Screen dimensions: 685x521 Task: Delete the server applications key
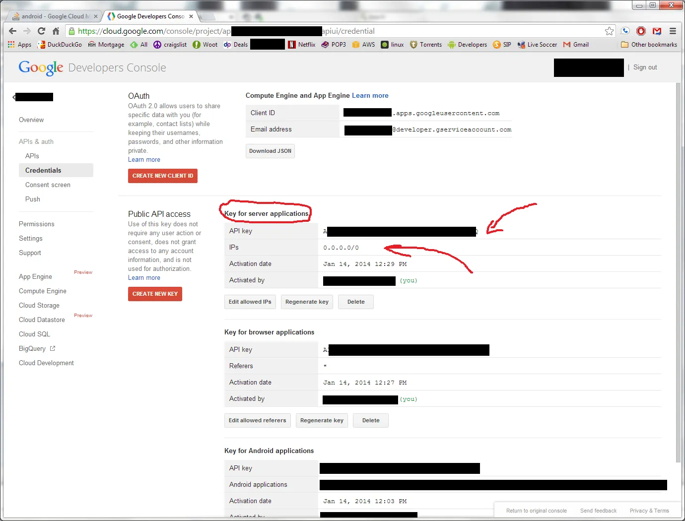(356, 302)
